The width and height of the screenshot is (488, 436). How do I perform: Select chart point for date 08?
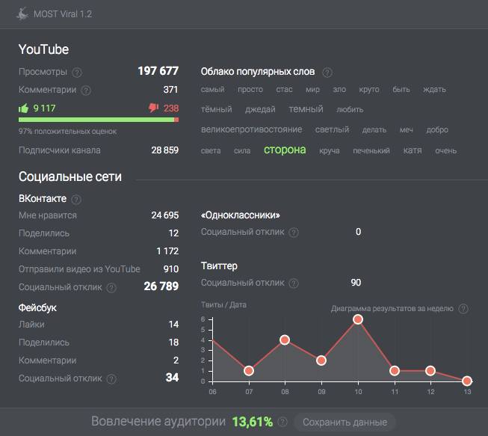tap(285, 340)
